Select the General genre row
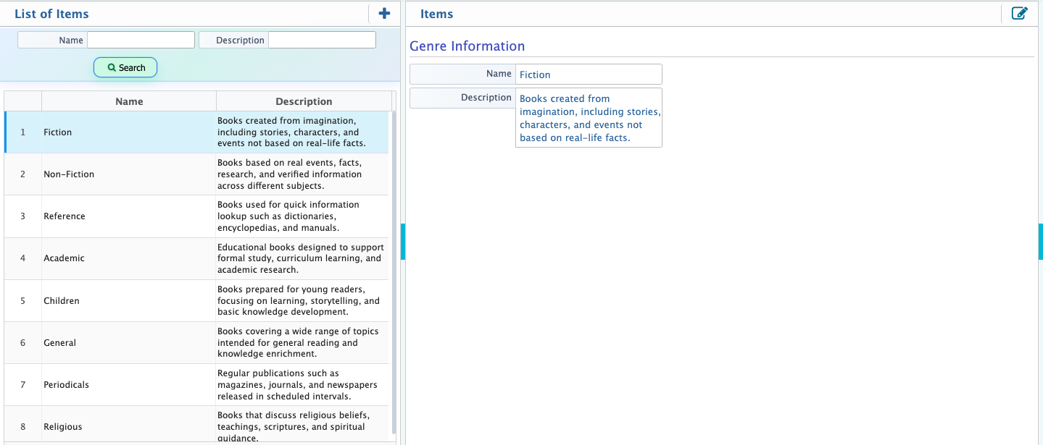Image resolution: width=1043 pixels, height=445 pixels. pyautogui.click(x=59, y=343)
